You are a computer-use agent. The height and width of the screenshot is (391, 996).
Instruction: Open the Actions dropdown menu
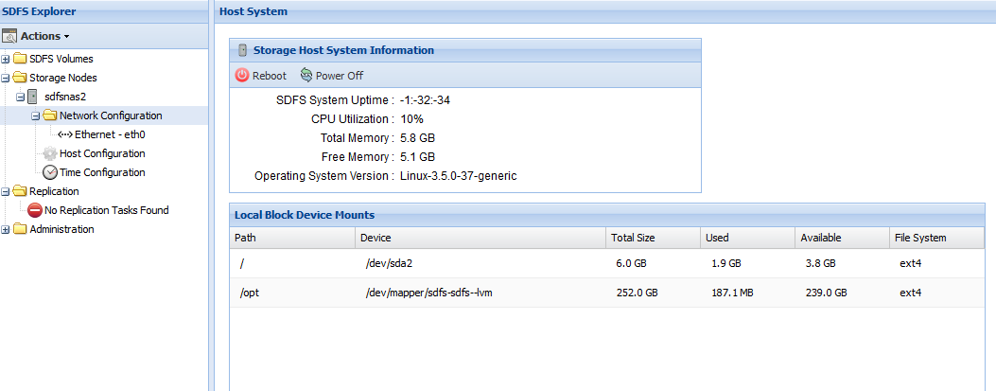44,36
